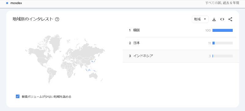Viewport: 245px width, 111px height.
Task: Click the 日本 interest bar showing 11
Action: coord(223,43)
